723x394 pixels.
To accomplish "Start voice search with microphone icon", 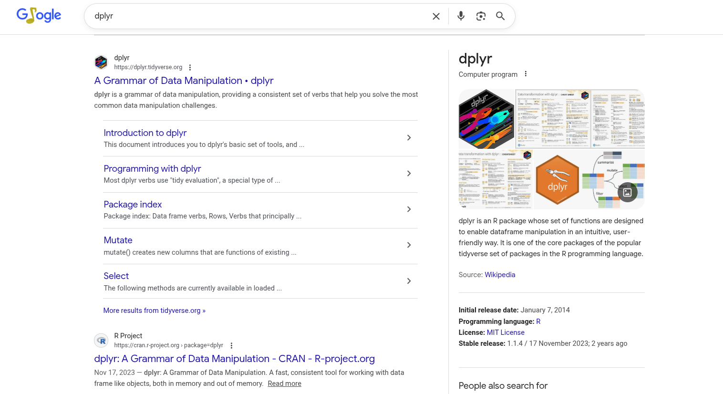I will tap(461, 16).
